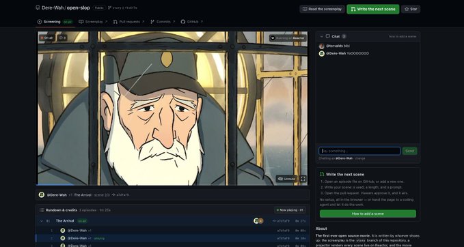The width and height of the screenshot is (464, 247).
Task: Unmute the screening video
Action: click(x=286, y=179)
